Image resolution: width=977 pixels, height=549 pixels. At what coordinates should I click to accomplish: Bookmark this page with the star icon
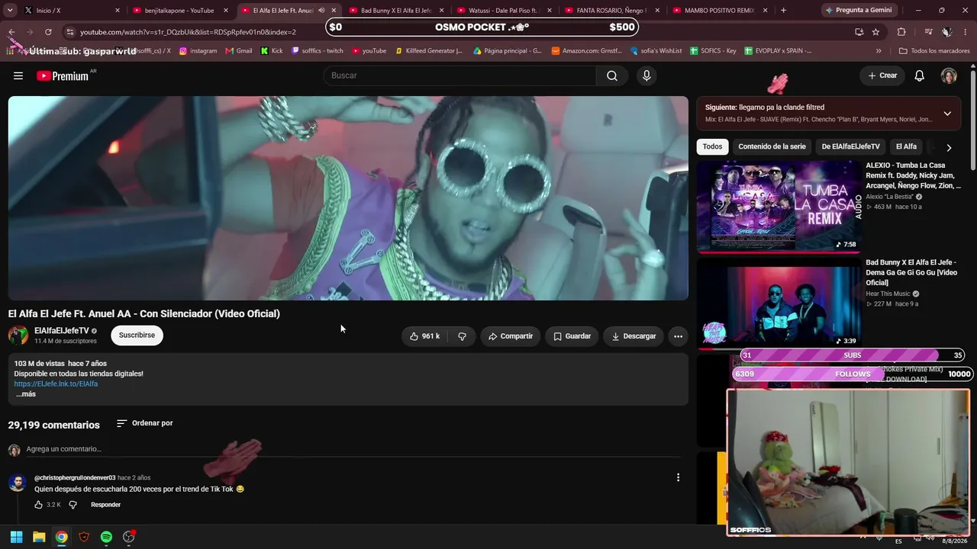click(875, 32)
